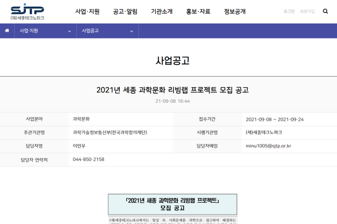
Task: Click the 접수기간 label cell
Action: [207, 119]
